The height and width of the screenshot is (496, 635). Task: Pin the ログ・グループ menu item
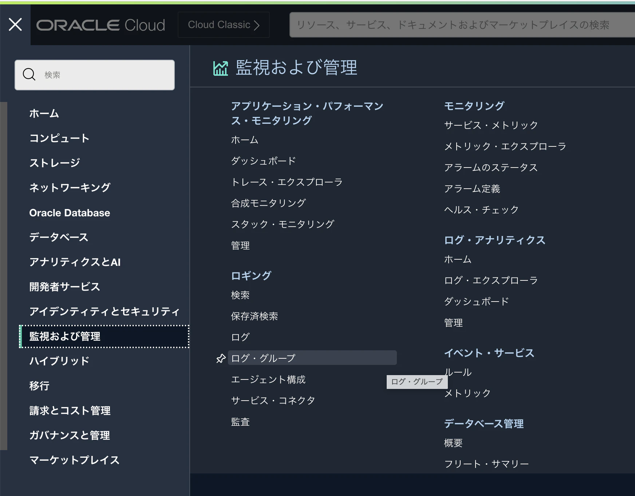click(221, 358)
